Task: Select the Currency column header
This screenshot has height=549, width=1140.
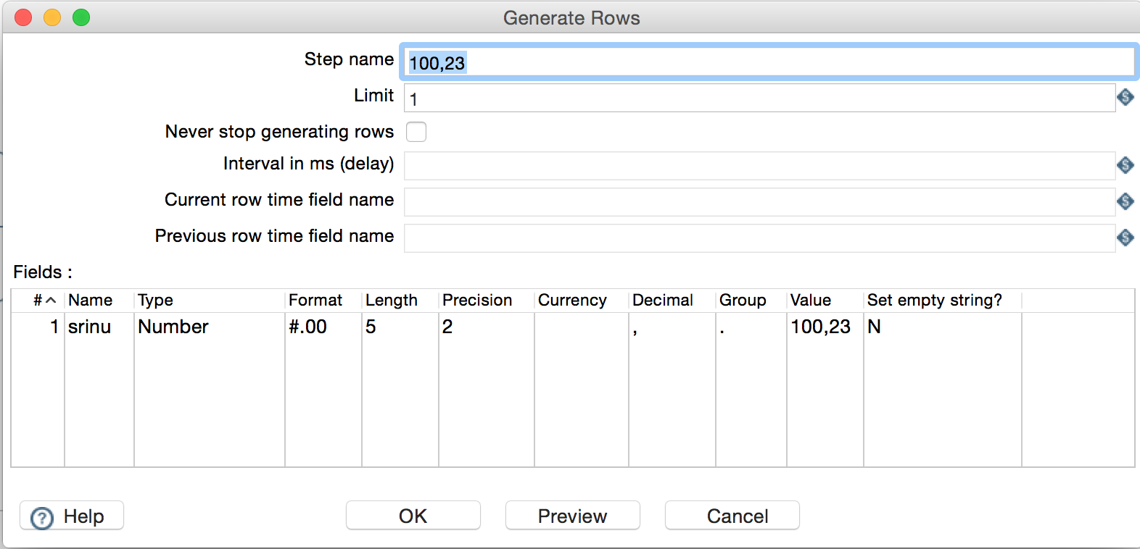Action: pyautogui.click(x=582, y=301)
